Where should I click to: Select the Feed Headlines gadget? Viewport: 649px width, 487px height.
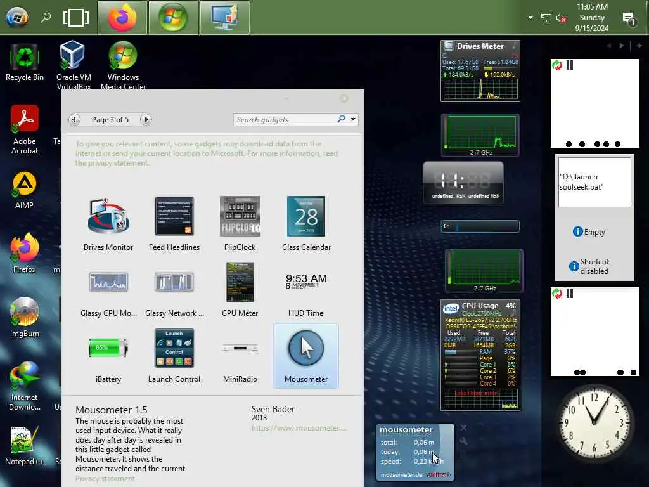174,224
